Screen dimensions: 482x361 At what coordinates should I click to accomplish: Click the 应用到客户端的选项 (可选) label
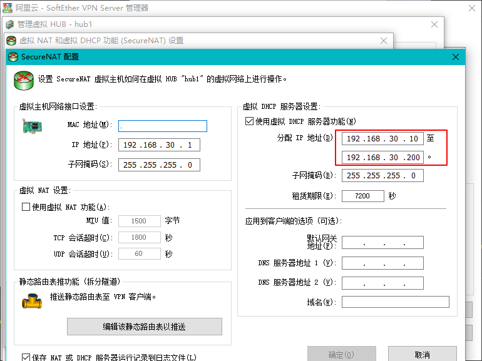point(294,221)
